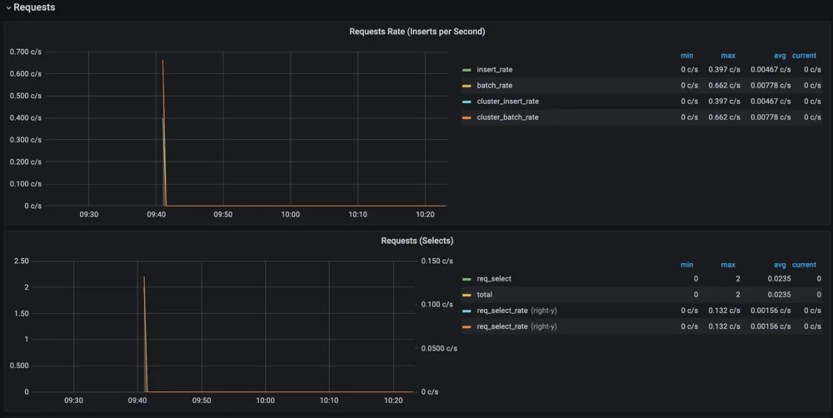Click the spike peak in the Requests Rate graph
The height and width of the screenshot is (418, 833).
point(162,61)
